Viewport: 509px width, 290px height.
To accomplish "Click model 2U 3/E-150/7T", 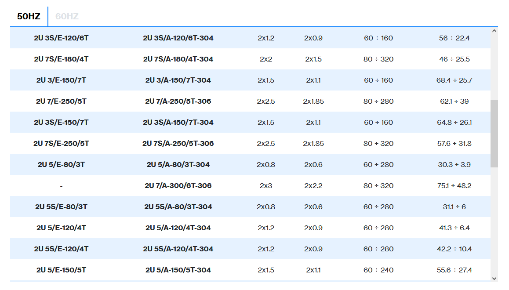I will pyautogui.click(x=61, y=80).
